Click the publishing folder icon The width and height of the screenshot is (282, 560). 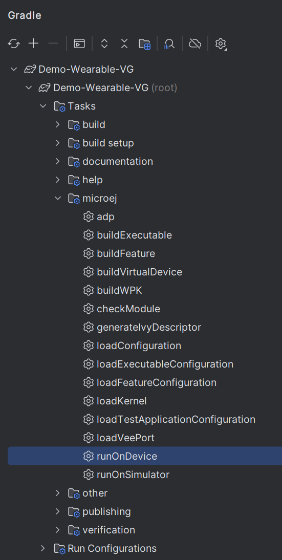pyautogui.click(x=74, y=512)
